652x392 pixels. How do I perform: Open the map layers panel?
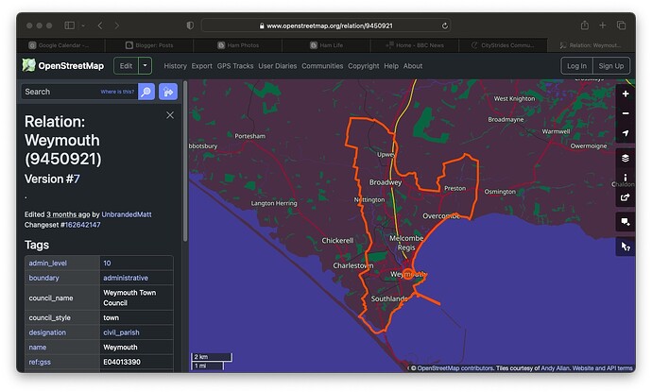click(625, 158)
